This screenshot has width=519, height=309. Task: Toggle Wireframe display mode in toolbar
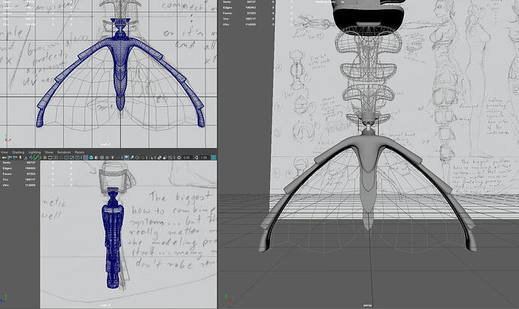tap(85, 157)
